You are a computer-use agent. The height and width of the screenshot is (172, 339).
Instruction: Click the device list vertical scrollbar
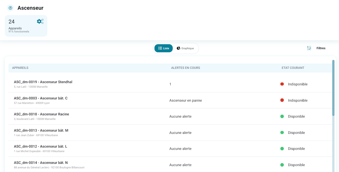333,116
